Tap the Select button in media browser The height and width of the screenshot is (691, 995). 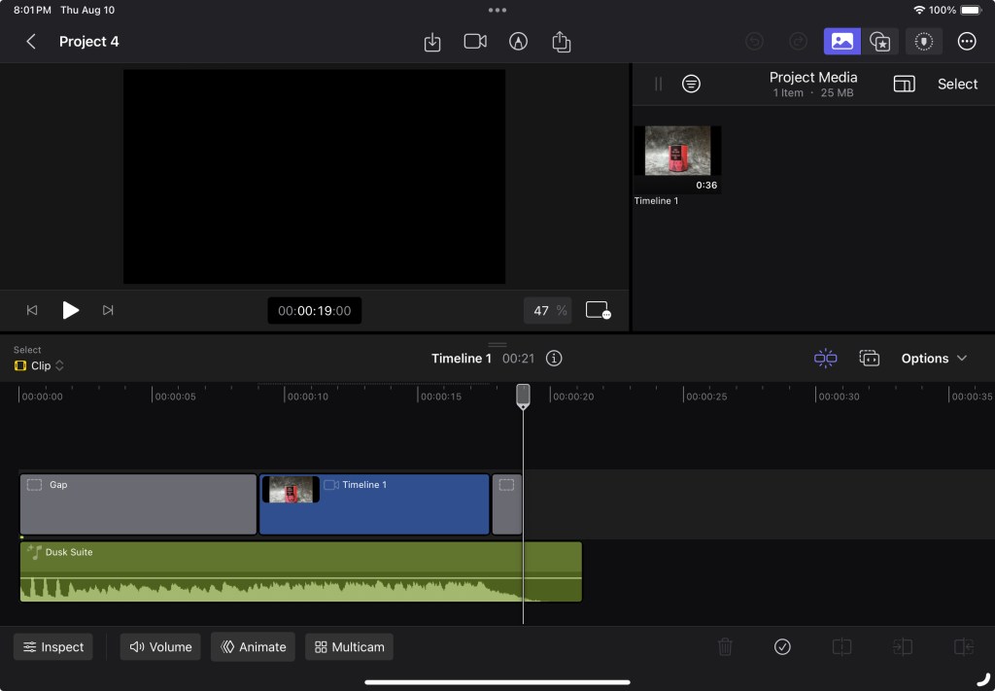pos(957,85)
